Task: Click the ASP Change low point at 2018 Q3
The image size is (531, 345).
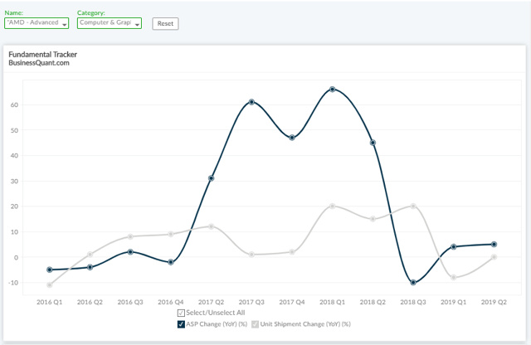Action: pos(413,283)
